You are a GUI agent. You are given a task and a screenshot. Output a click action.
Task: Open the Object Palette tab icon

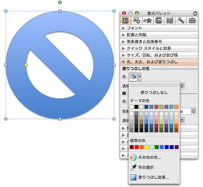[x=137, y=20]
